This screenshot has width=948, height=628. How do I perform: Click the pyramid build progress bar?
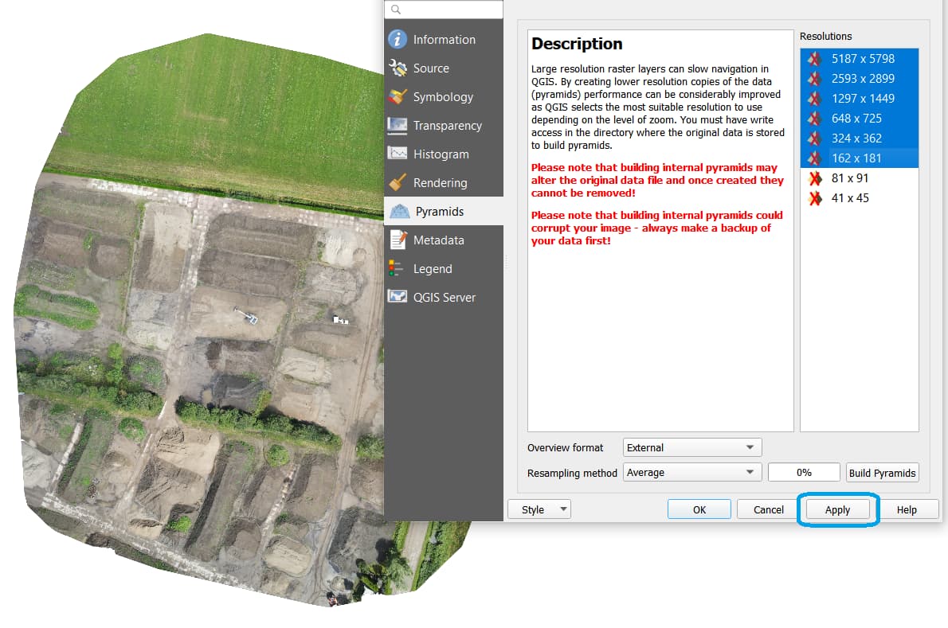point(804,473)
